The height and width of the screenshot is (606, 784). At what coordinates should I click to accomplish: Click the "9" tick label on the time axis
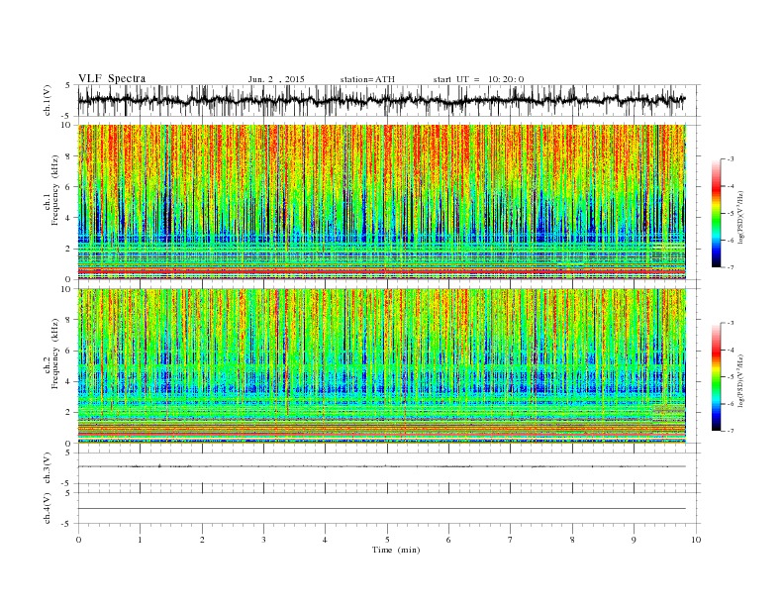[634, 540]
